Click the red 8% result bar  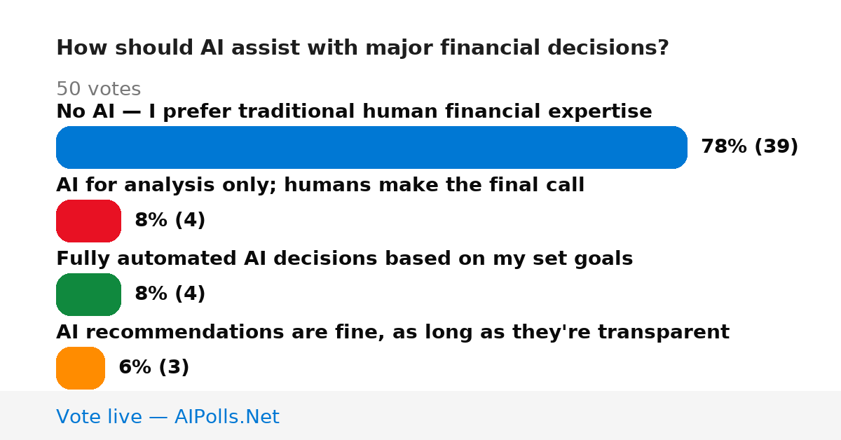tap(88, 221)
